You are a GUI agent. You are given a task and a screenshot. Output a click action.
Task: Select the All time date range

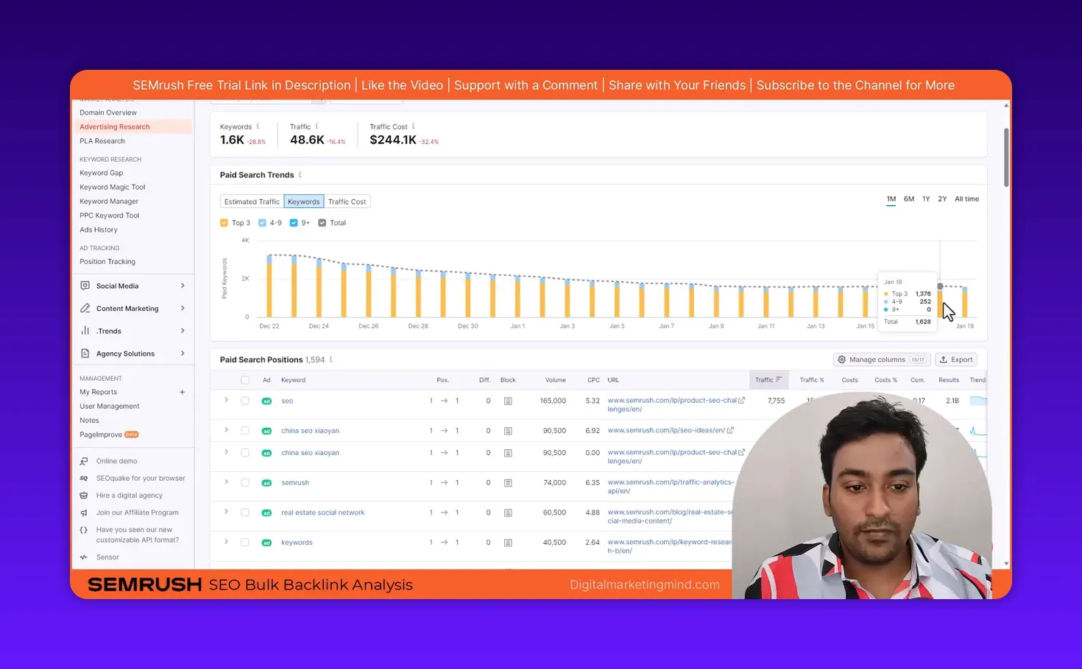[x=966, y=198]
